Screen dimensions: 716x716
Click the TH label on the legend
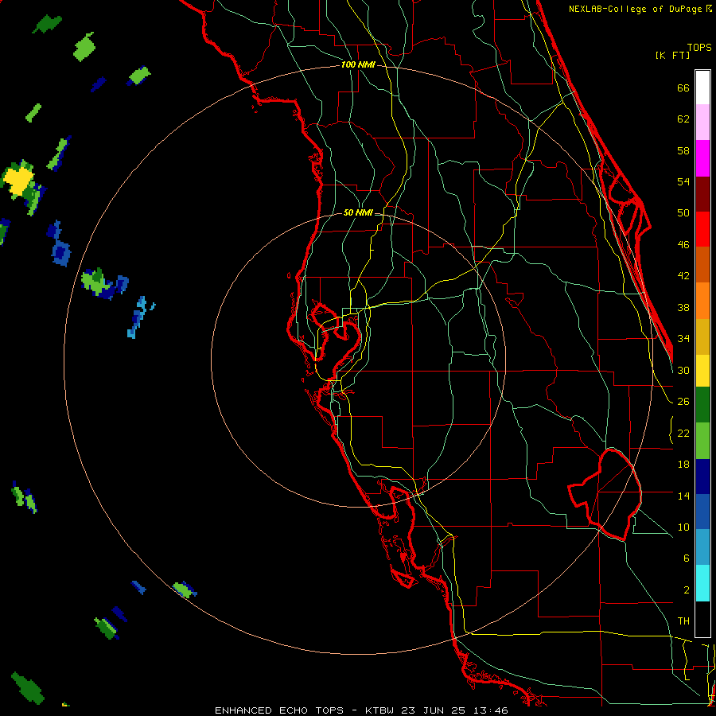683,621
